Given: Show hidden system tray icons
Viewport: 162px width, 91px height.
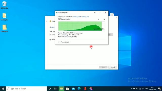Looking at the screenshot, I should 131,89.
